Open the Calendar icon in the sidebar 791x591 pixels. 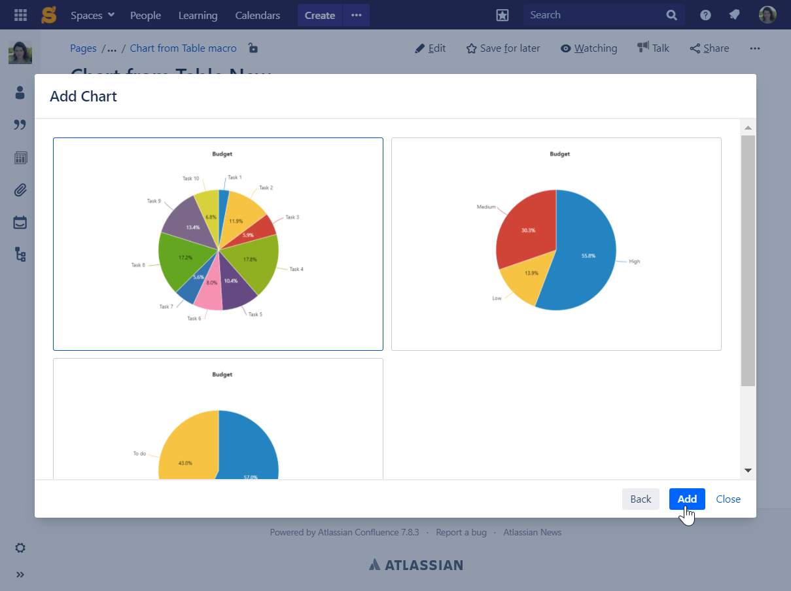coord(20,222)
